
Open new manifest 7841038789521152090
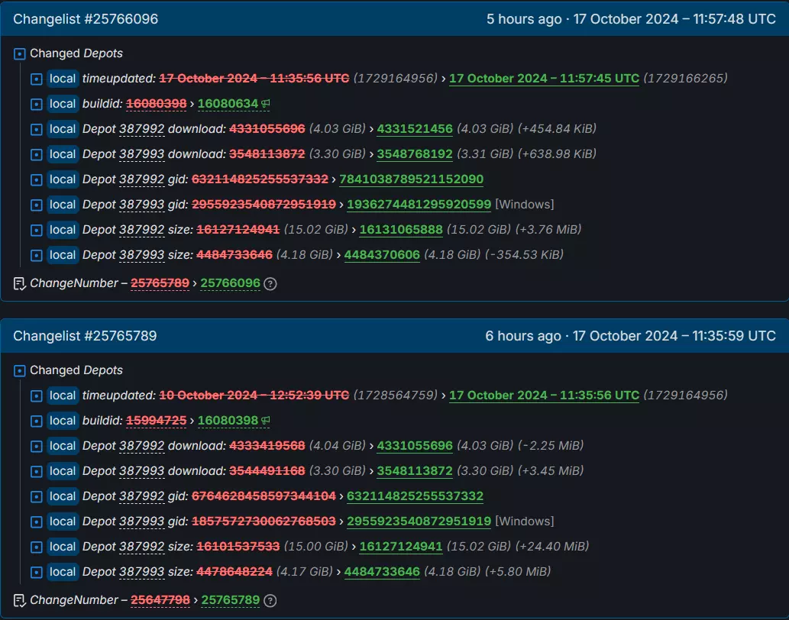(x=411, y=179)
